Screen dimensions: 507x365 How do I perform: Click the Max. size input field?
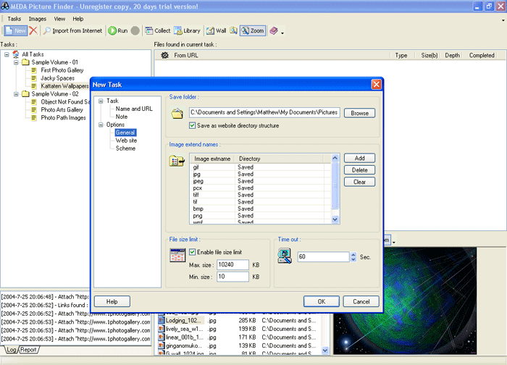click(232, 265)
